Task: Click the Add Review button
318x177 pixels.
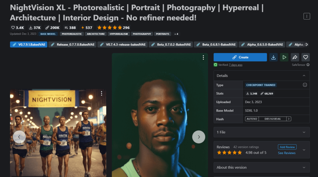Action: click(287, 147)
